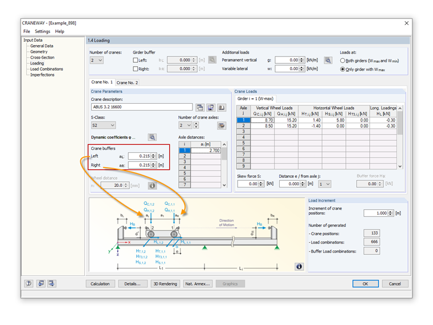Click the save crane description icon

point(211,107)
